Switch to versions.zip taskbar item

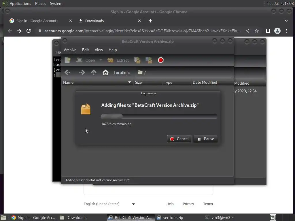tap(170, 218)
